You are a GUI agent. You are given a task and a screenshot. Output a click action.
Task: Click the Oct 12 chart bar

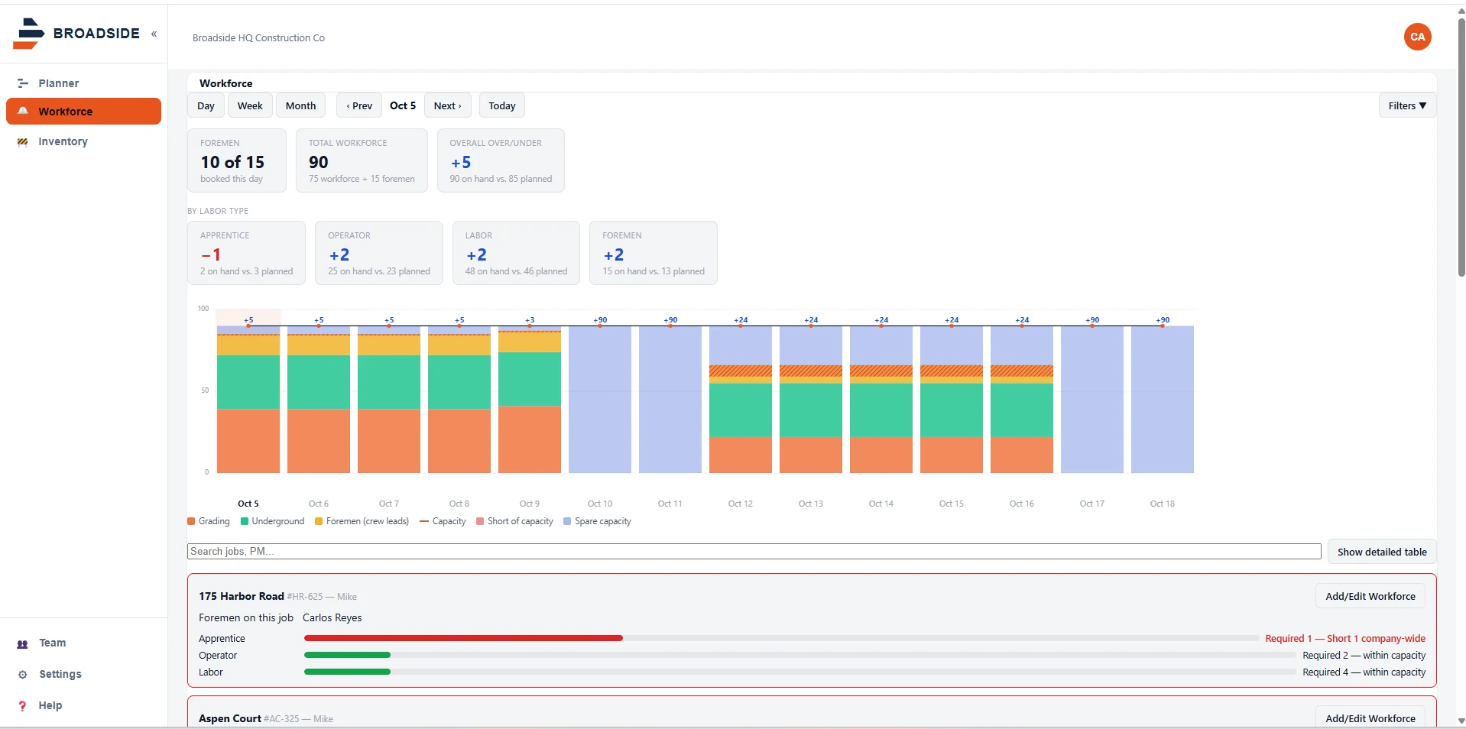740,399
